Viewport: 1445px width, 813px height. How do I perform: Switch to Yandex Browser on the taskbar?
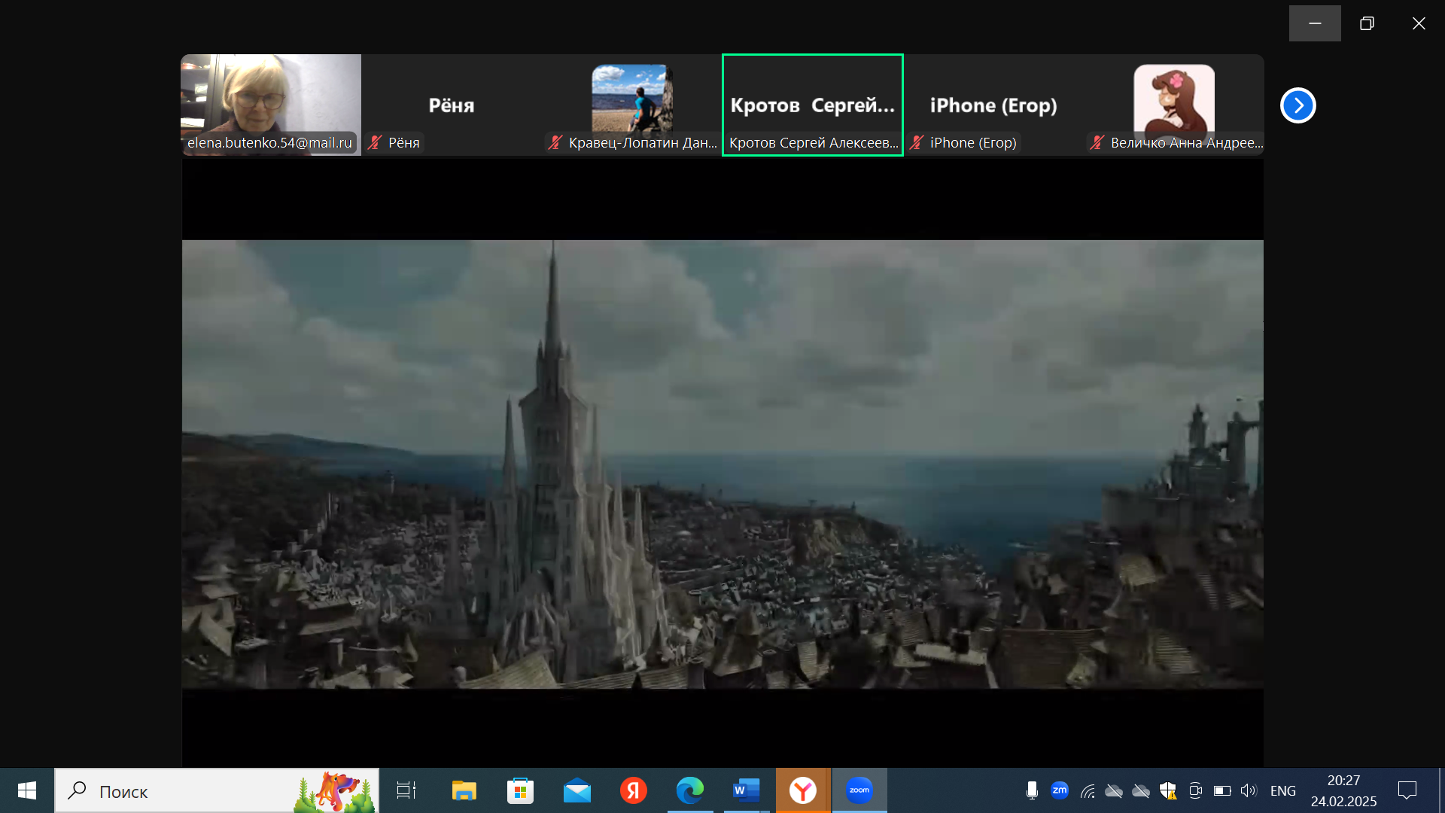tap(803, 790)
